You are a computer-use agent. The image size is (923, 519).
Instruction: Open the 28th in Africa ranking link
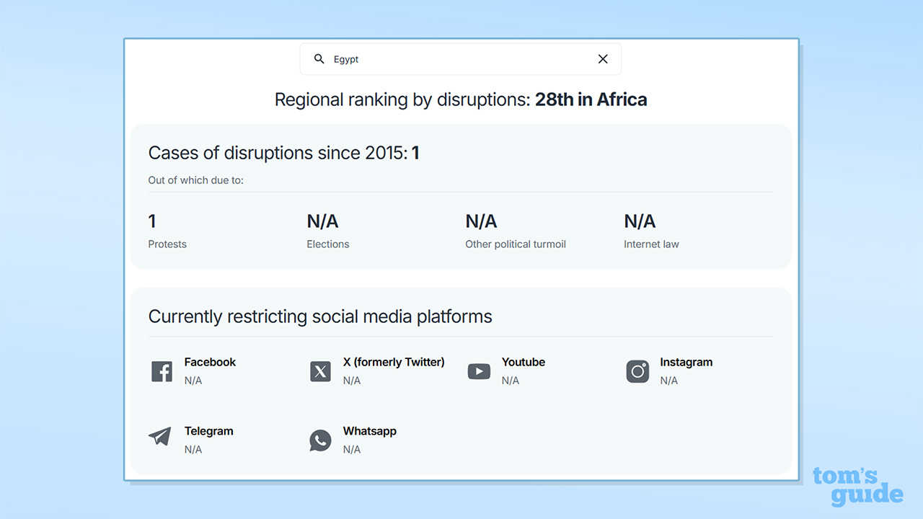pyautogui.click(x=591, y=99)
